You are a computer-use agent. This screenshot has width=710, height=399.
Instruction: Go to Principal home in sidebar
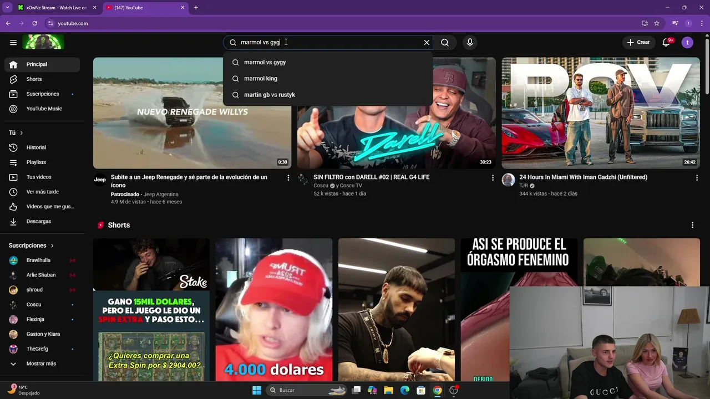pyautogui.click(x=42, y=64)
